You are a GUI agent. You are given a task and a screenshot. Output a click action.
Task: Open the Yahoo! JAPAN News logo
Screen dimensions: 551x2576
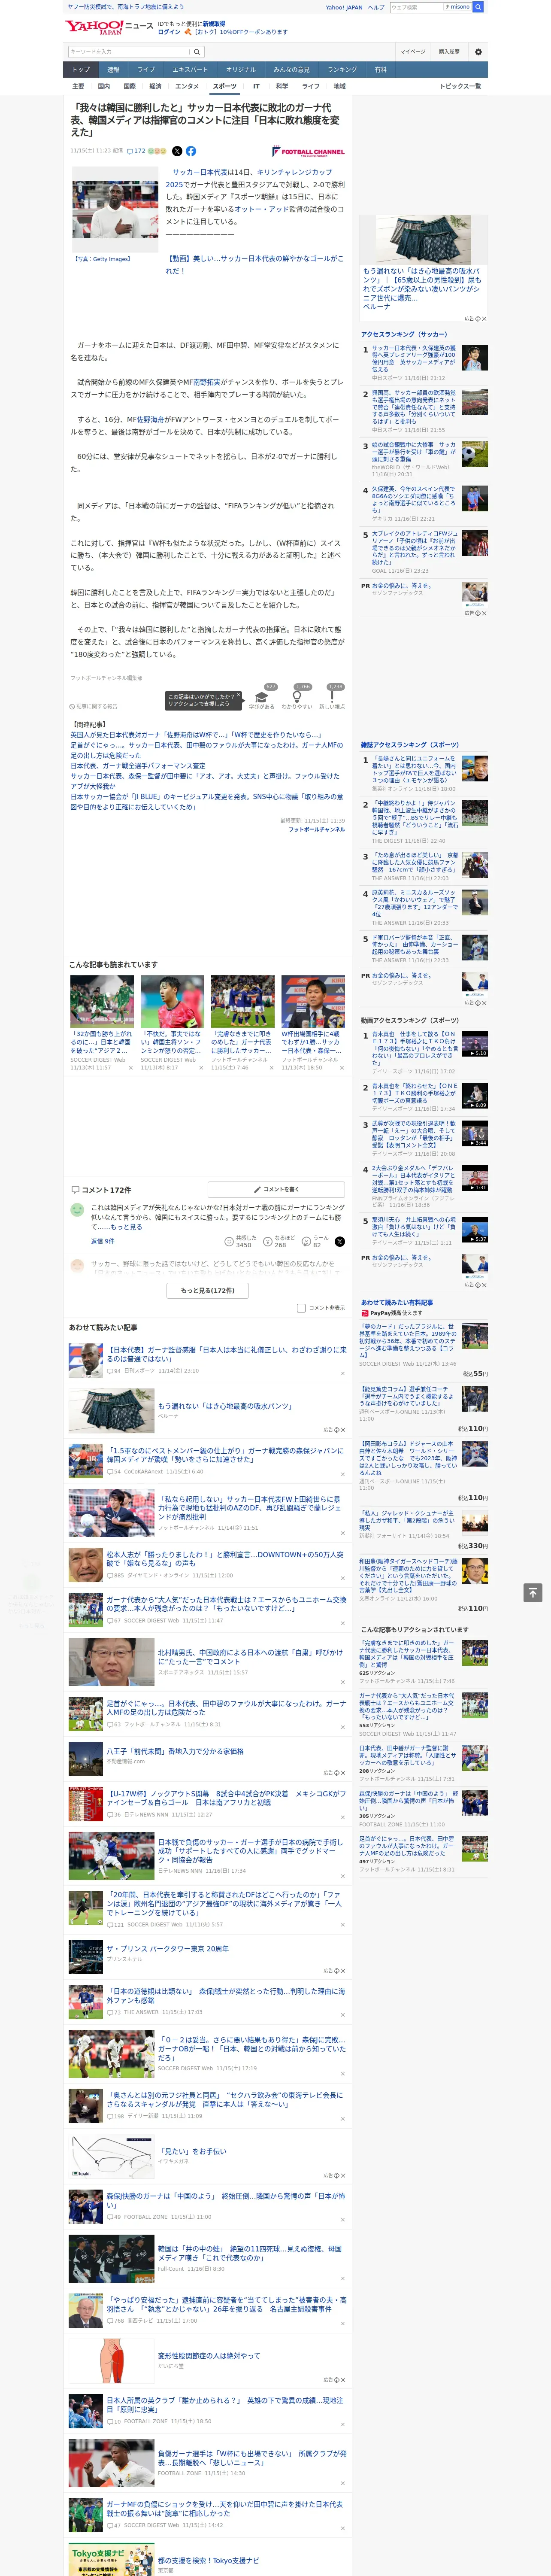click(x=108, y=27)
